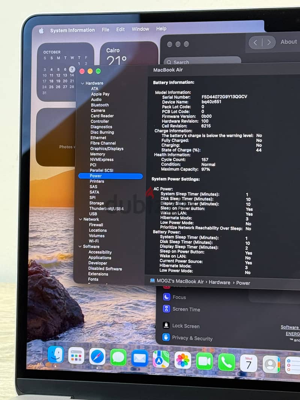Open Lock Screen in System Settings
Viewport: 300px width, 400px height.
[x=185, y=326]
